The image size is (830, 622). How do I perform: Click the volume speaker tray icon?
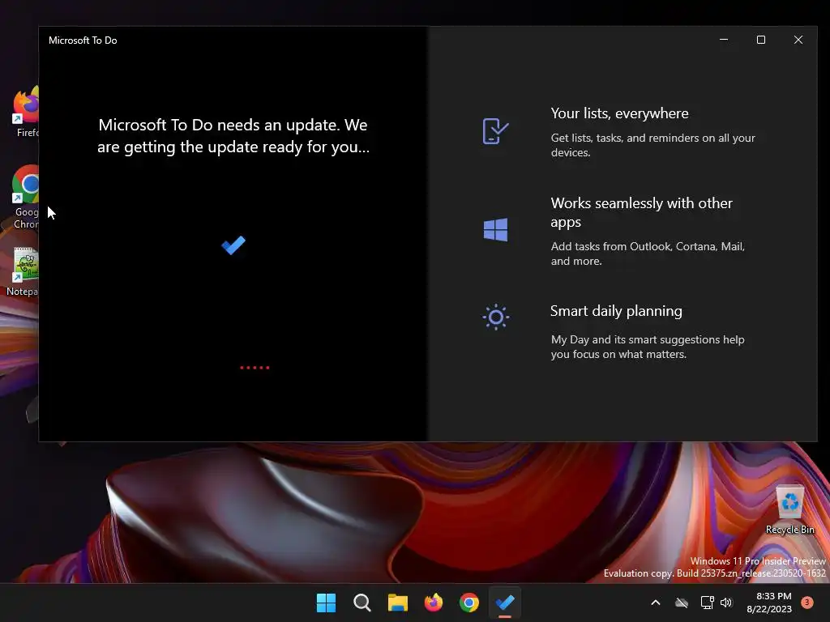point(726,603)
